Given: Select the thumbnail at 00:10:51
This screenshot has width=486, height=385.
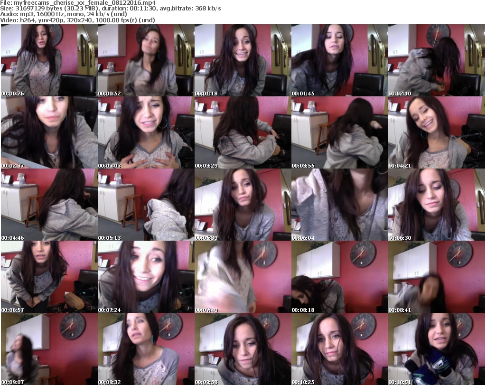Looking at the screenshot, I should tap(437, 349).
